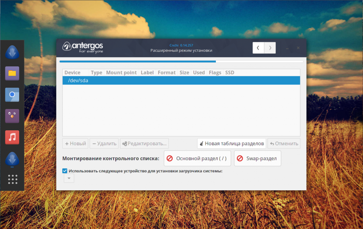This screenshot has width=363, height=229.
Task: Click the Монтирование контрольного списка label
Action: click(x=111, y=158)
